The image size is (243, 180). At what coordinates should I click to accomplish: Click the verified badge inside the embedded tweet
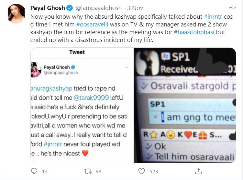tap(73, 67)
